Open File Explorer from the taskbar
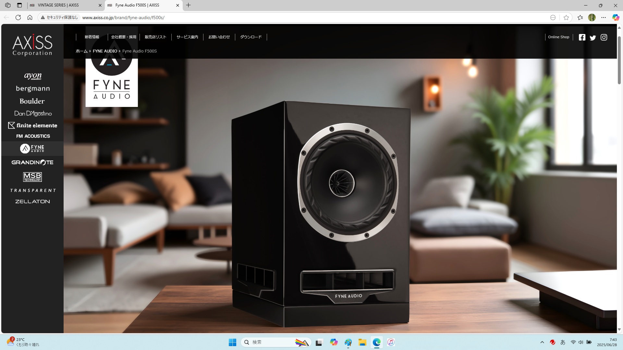 362,342
